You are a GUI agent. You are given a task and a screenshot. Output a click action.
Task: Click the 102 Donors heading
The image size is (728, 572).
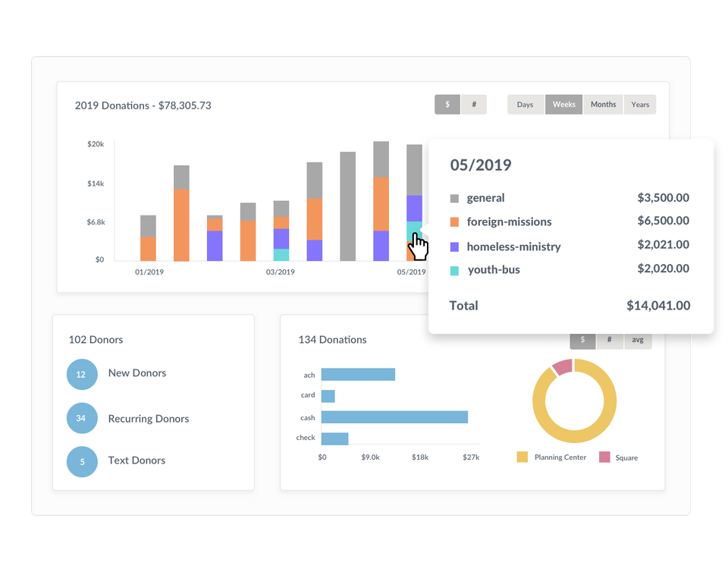[96, 340]
